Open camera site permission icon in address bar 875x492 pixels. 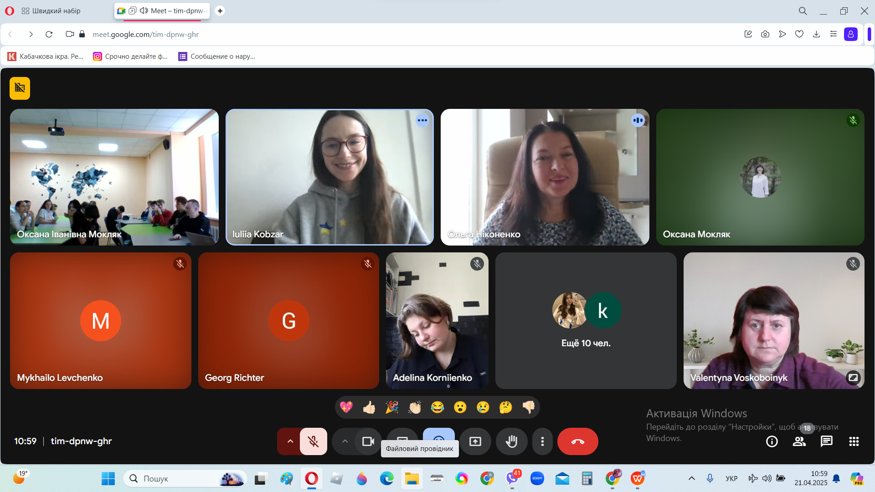(70, 34)
